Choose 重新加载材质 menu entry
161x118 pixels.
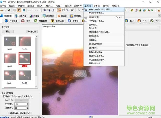click(x=104, y=63)
